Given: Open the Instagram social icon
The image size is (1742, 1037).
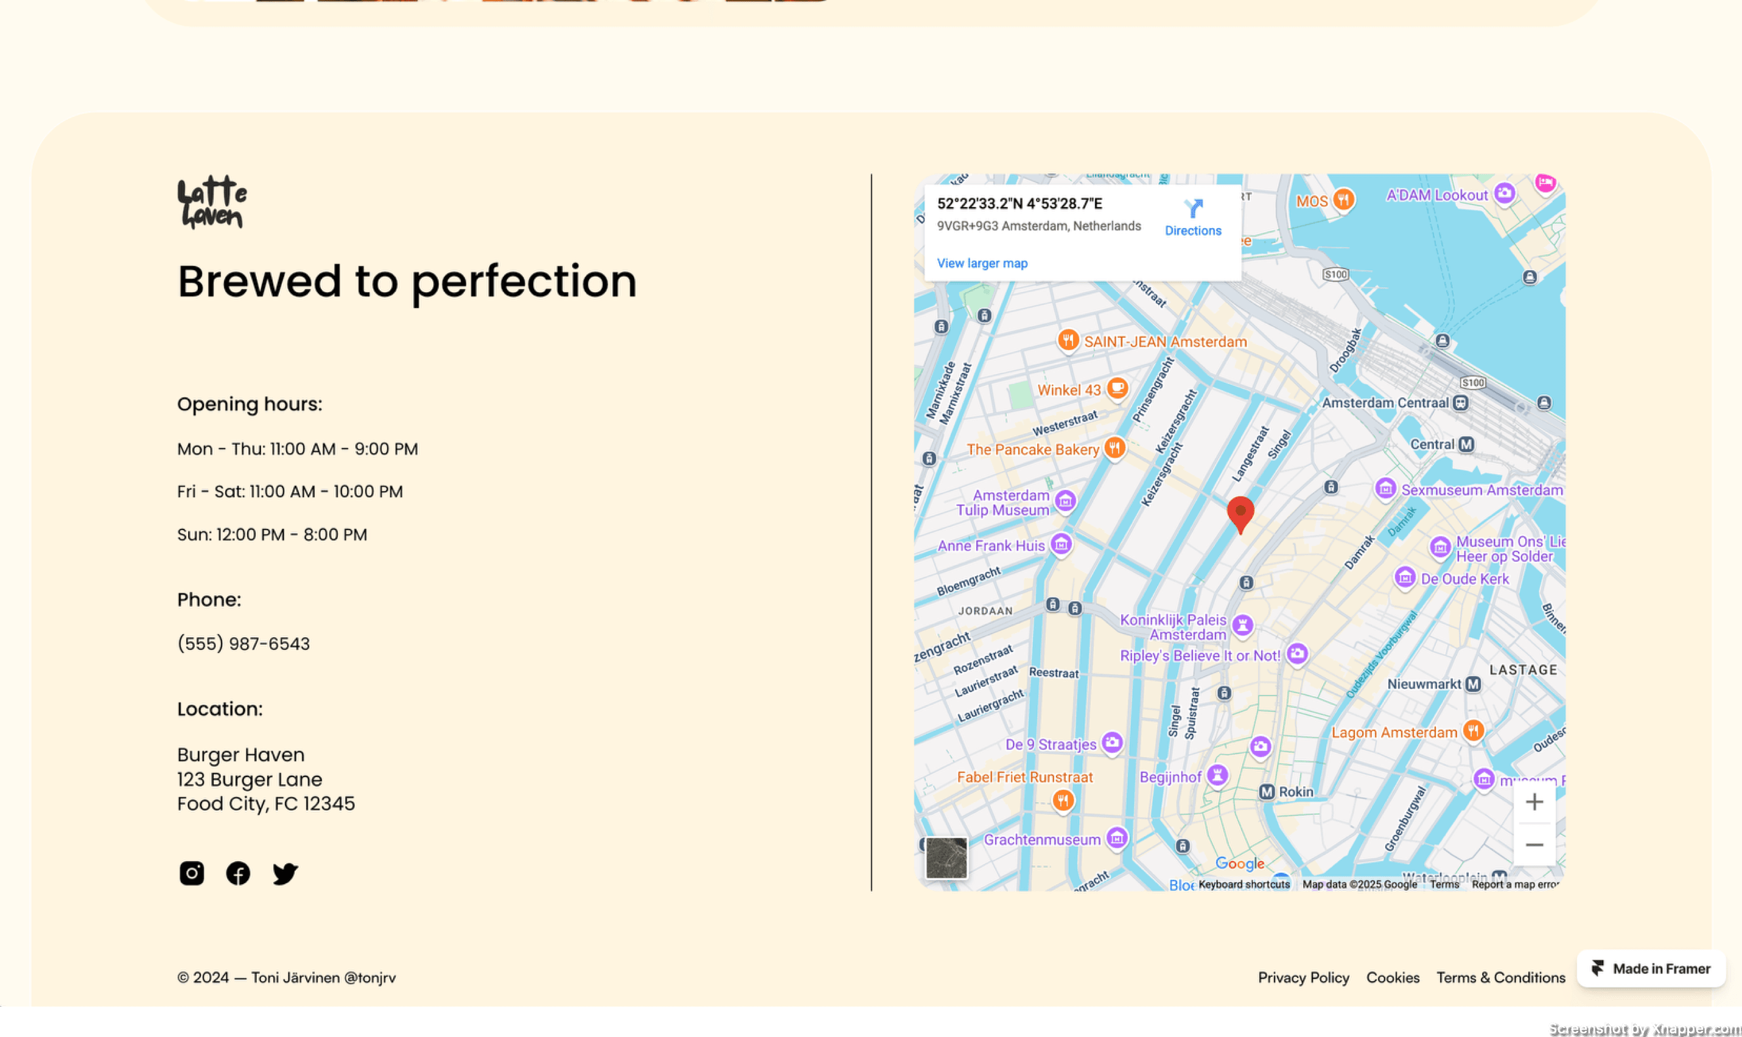Looking at the screenshot, I should (x=192, y=873).
